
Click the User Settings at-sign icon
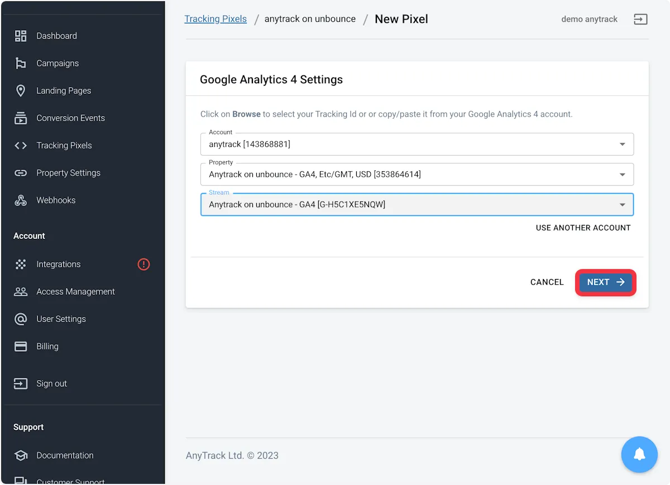21,319
